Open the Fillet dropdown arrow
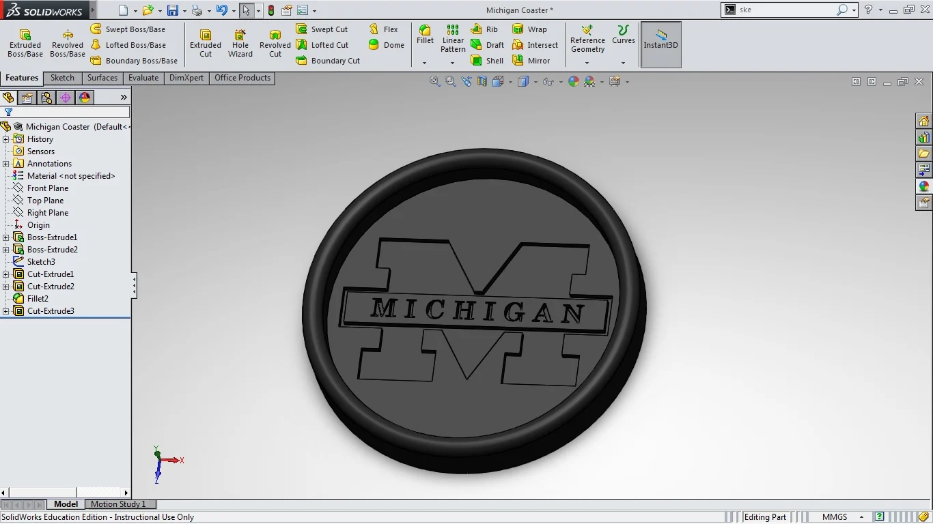The image size is (933, 524). click(x=424, y=63)
